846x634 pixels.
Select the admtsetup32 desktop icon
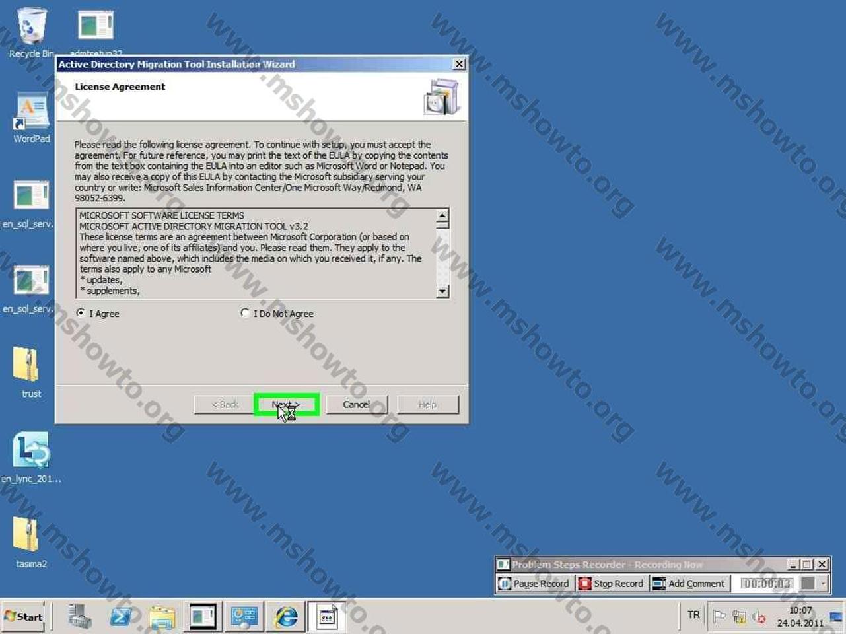coord(96,32)
